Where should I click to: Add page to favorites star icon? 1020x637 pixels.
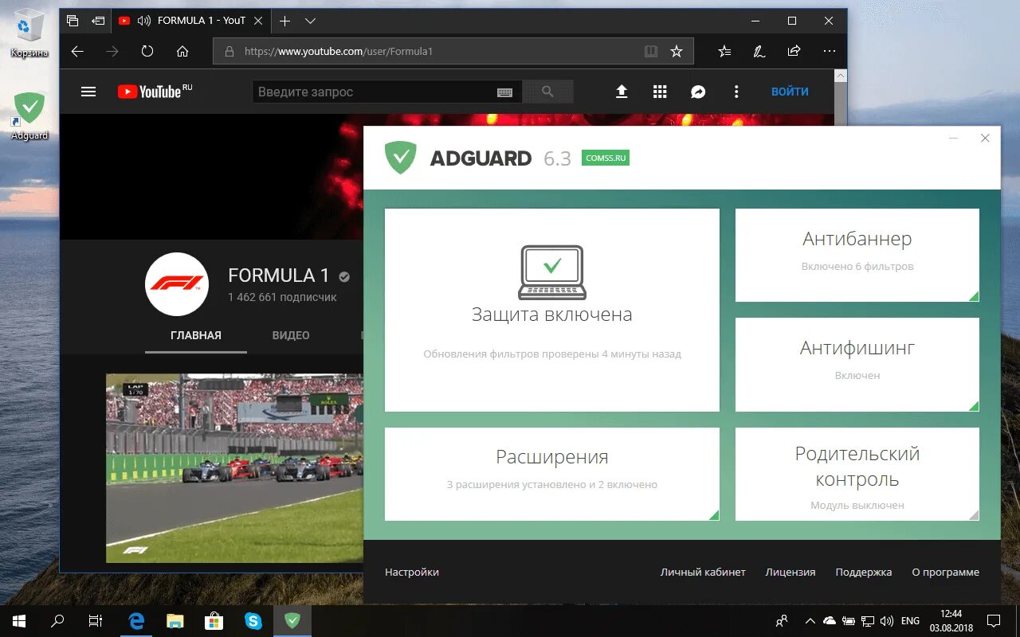coord(677,51)
